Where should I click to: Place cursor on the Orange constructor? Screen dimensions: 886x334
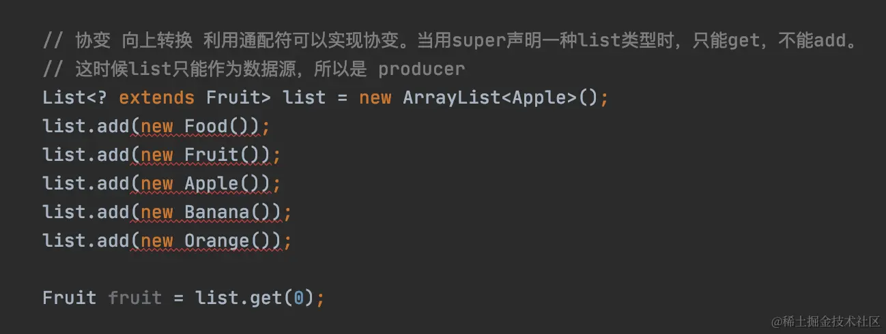click(x=217, y=241)
